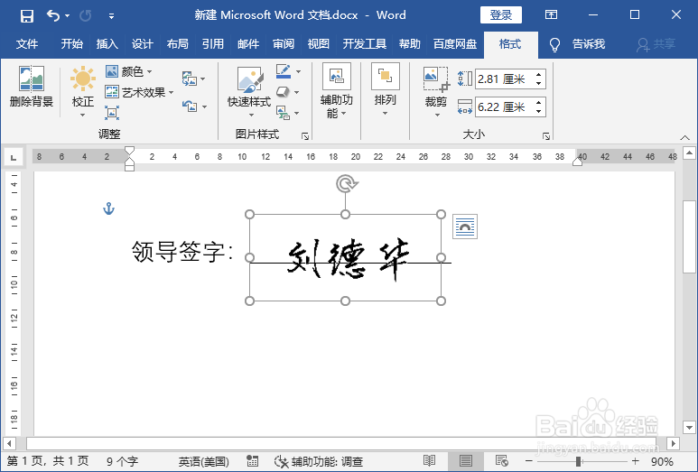Open picture layout dropdown arrow
Viewport: 698px width, 472px height.
pos(297,113)
